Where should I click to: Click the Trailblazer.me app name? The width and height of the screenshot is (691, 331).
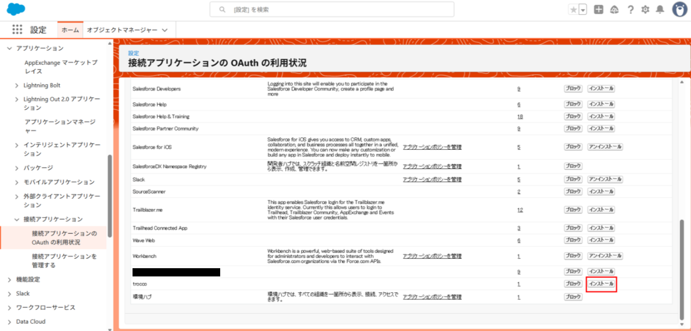tap(147, 210)
